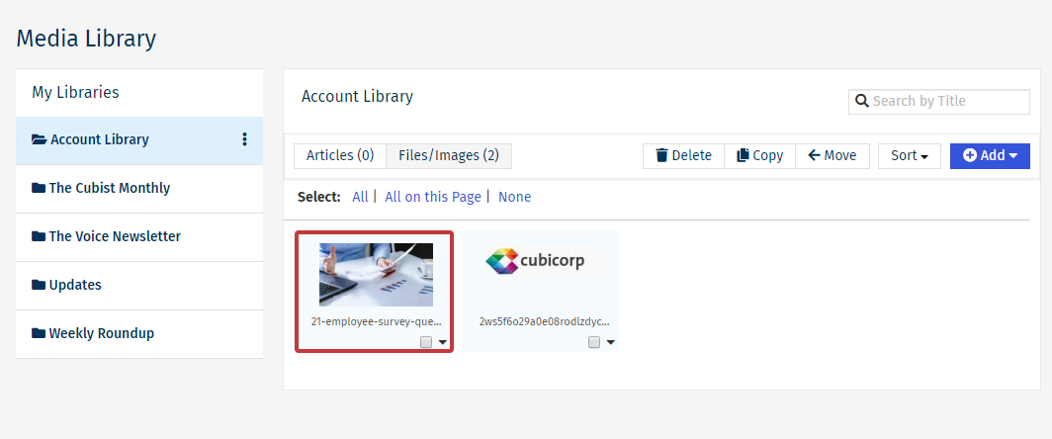Screen dimensions: 1052x439
Task: Select the Updates library
Action: tap(139, 286)
